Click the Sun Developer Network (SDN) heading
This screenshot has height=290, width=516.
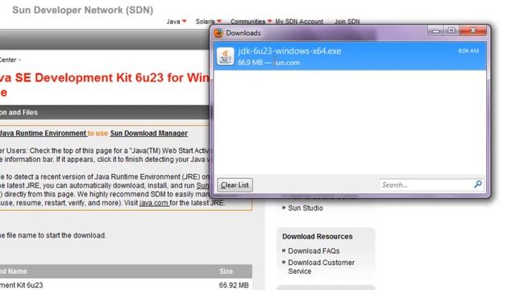pyautogui.click(x=82, y=10)
